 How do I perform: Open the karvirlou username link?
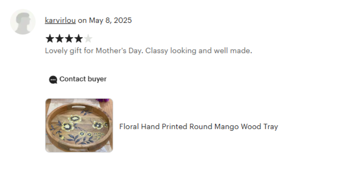coord(60,20)
